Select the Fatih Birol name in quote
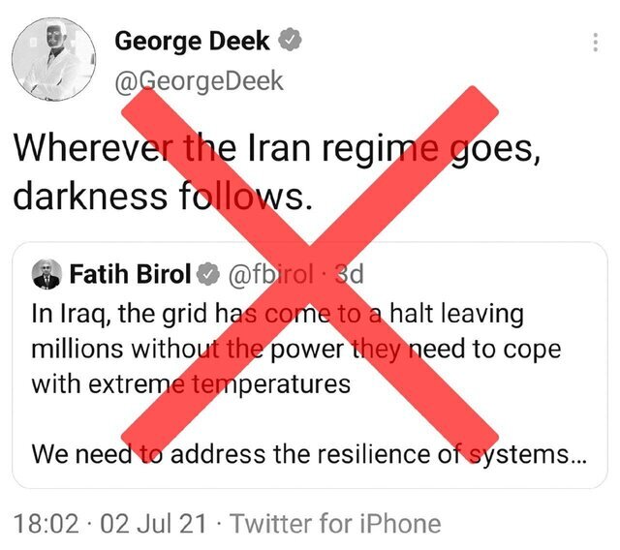620x550 pixels. [x=132, y=275]
